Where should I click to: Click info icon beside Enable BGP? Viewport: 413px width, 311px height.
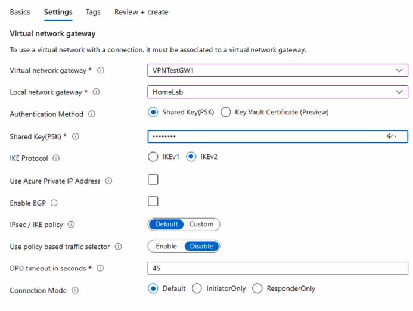54,203
